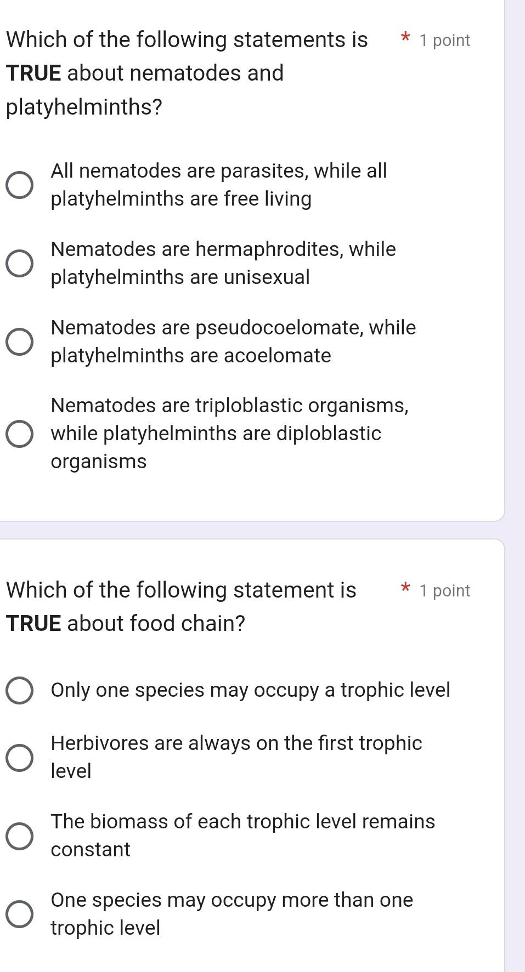Click the text 'Herbivores are always on the first trophic'
The height and width of the screenshot is (972, 525).
236,743
